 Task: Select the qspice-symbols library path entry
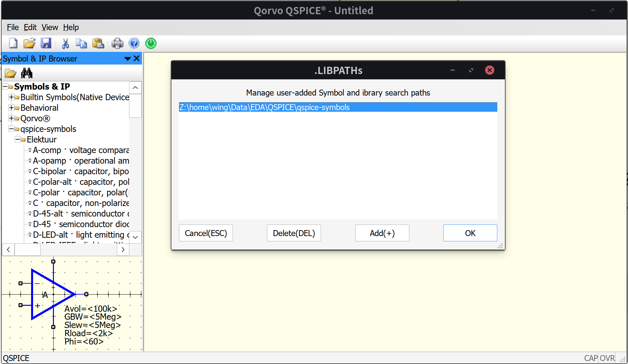pos(338,107)
